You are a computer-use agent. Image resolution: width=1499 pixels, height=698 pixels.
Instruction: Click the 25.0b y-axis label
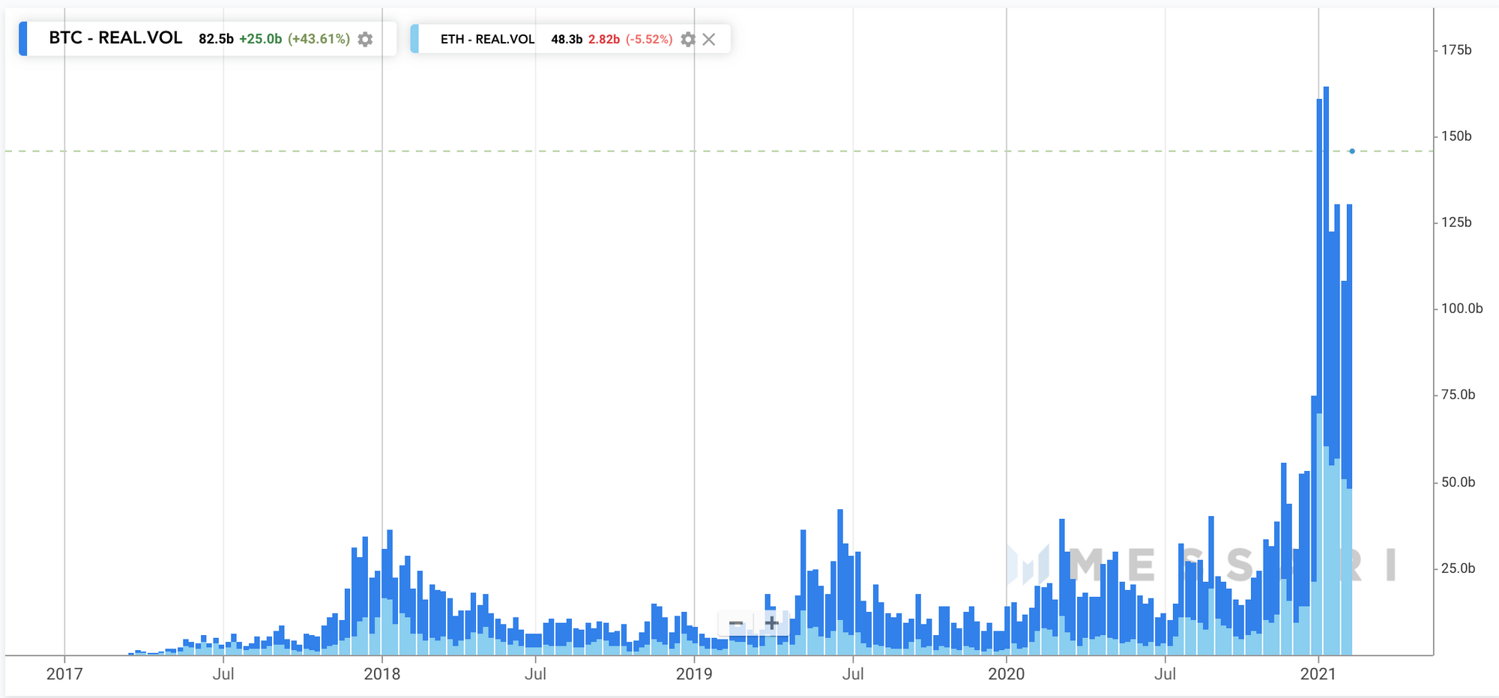click(x=1458, y=568)
